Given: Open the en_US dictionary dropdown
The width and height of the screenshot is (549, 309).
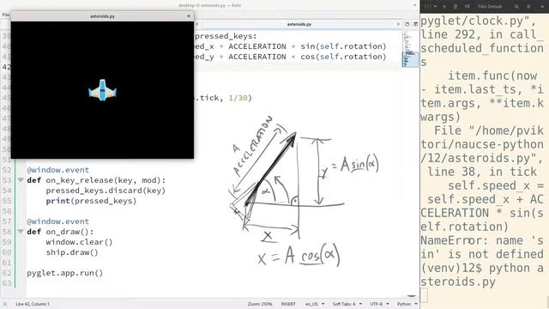Looking at the screenshot, I should click(x=315, y=304).
